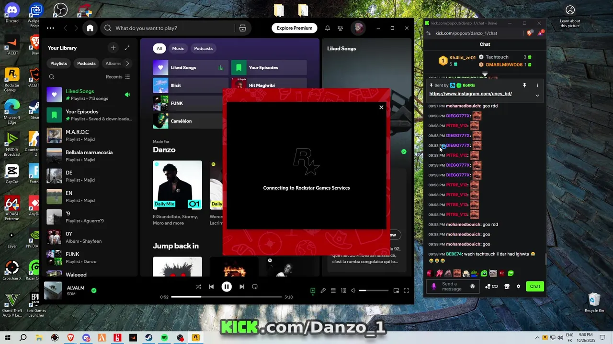613x344 pixels.
Task: Go to Spotify Home
Action: (x=90, y=28)
